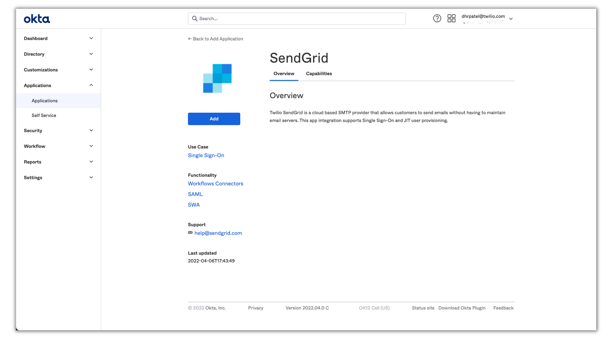Open help@sendgrid.com support link
Image resolution: width=612 pixels, height=339 pixels.
pos(218,233)
